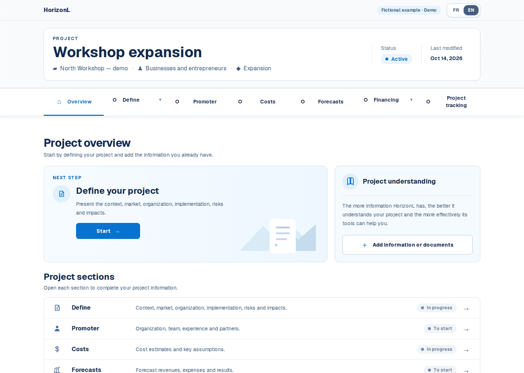Click the Costs row dollar icon
The image size is (524, 373).
(57, 349)
